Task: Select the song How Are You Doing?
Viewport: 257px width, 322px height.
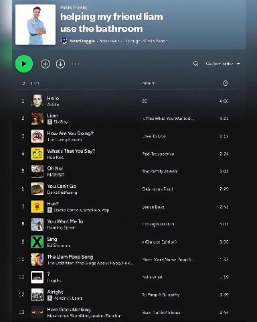Action: click(x=70, y=133)
